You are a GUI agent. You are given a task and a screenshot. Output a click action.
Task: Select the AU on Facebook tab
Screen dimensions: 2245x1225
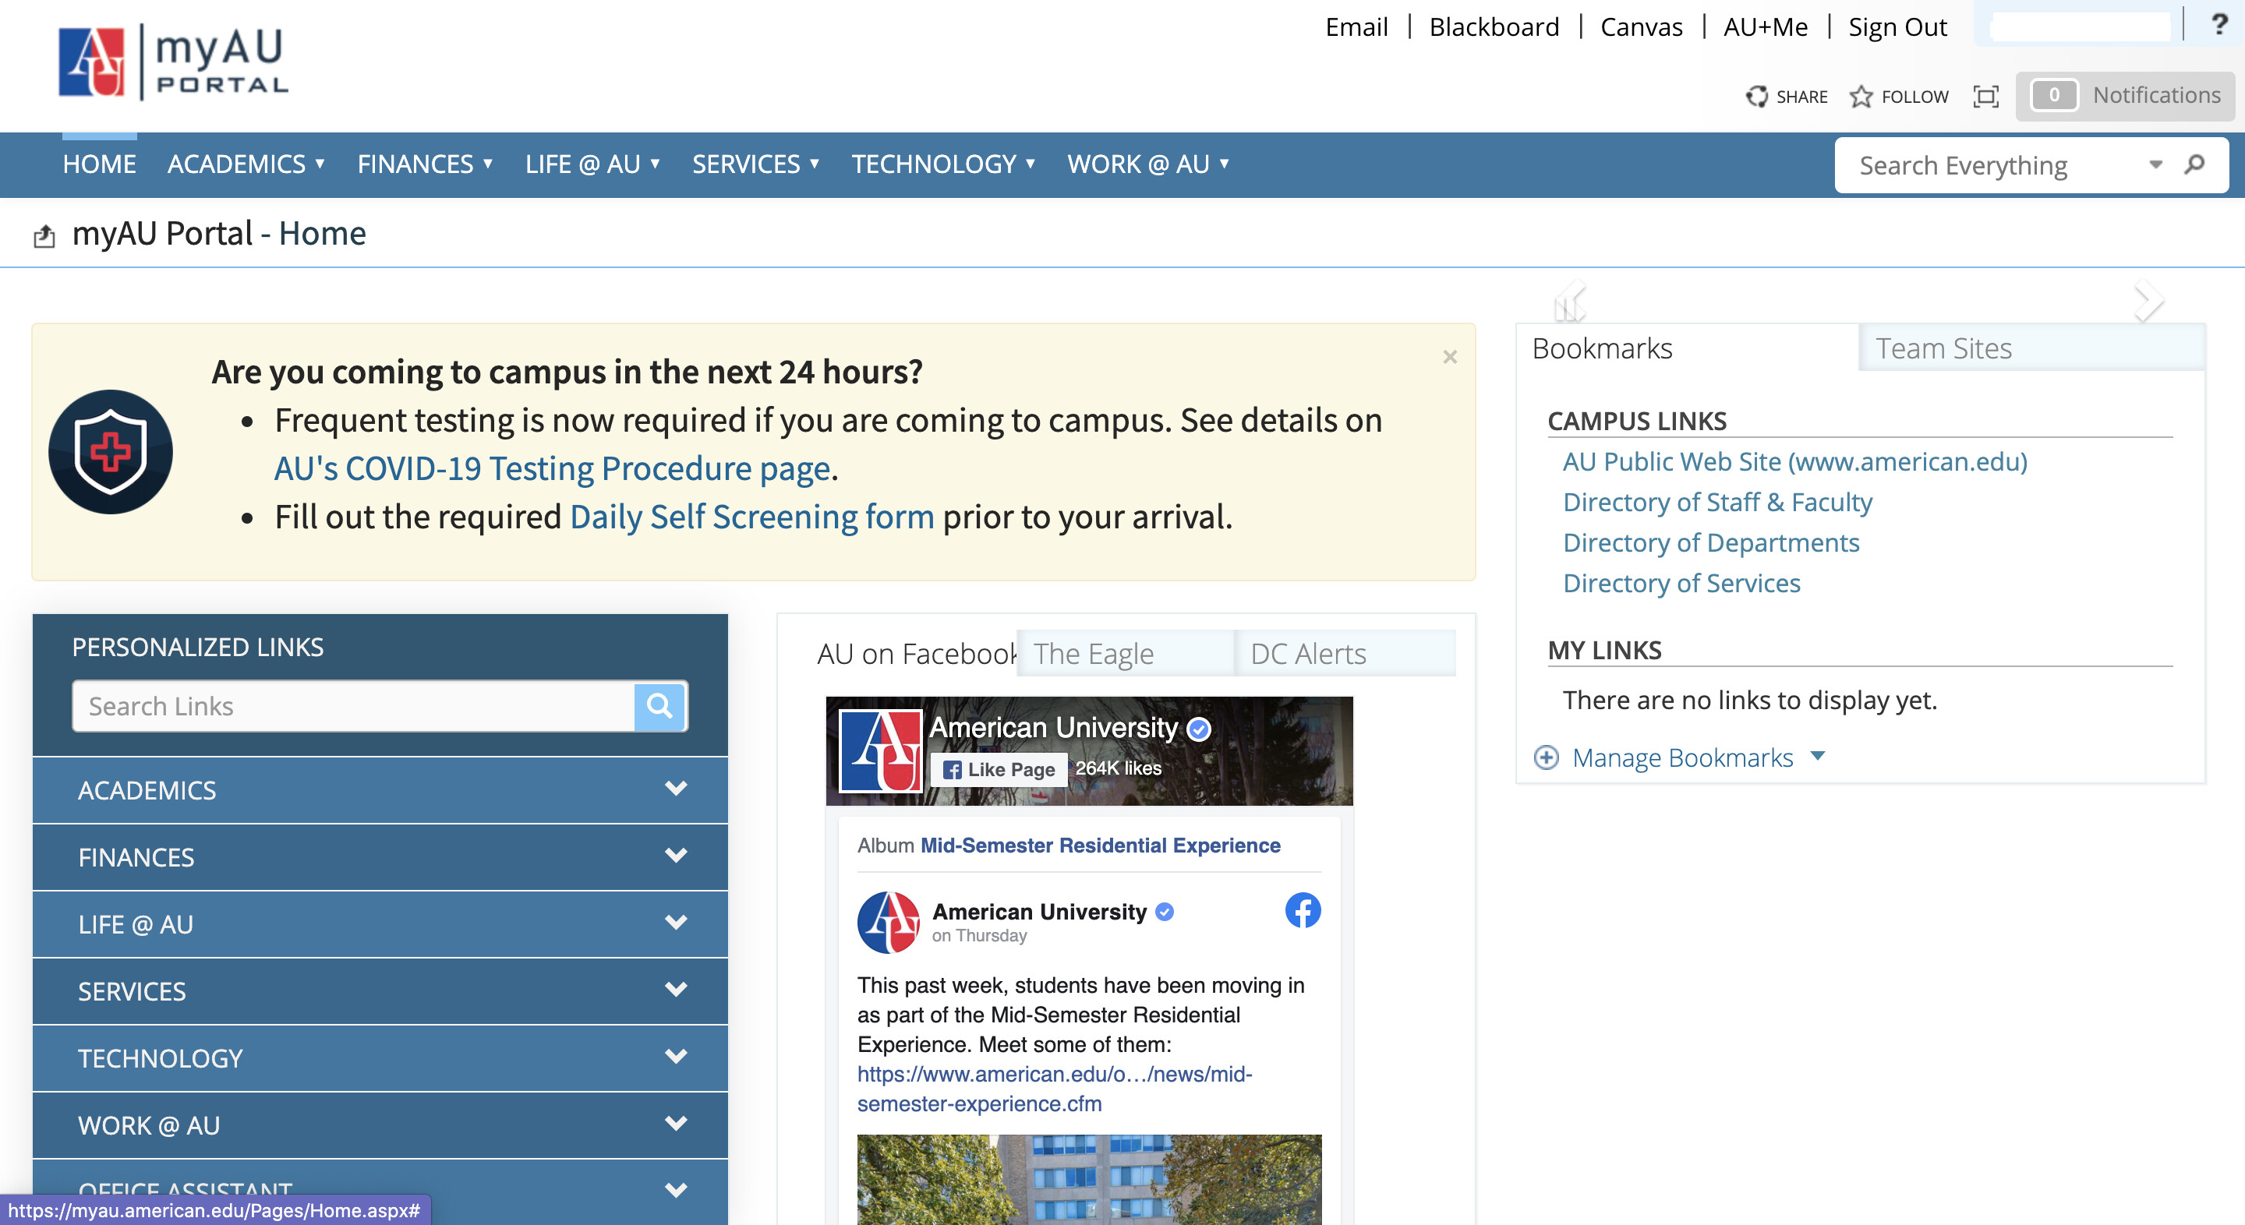tap(915, 654)
